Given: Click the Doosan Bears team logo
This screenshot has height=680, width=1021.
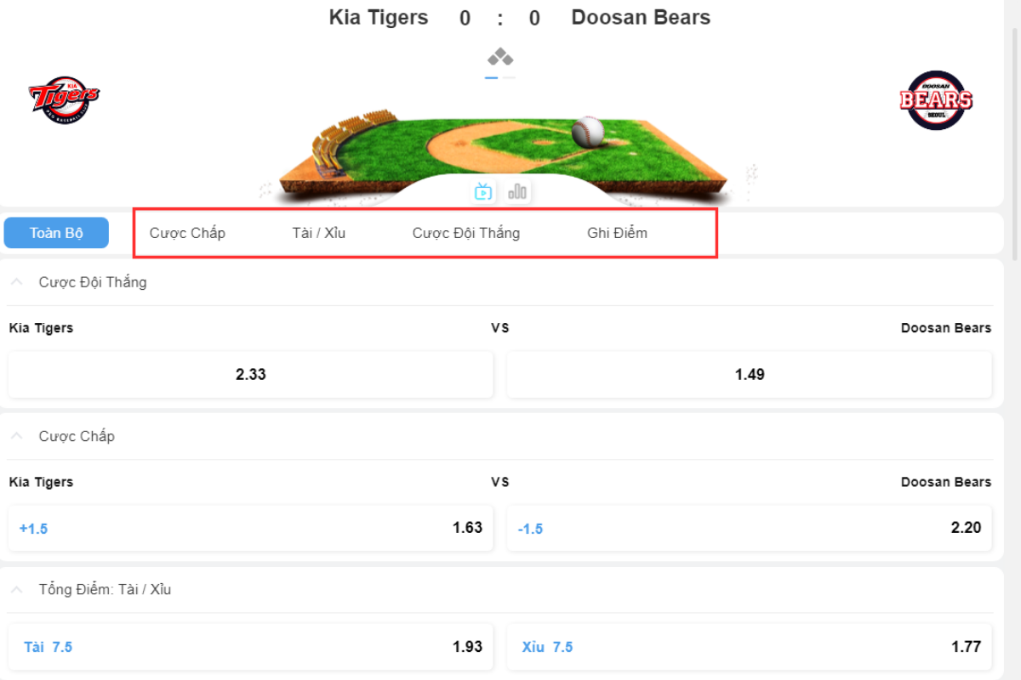Looking at the screenshot, I should click(936, 100).
